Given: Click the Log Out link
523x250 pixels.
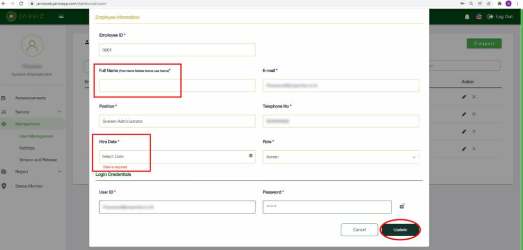Looking at the screenshot, I should click(500, 17).
